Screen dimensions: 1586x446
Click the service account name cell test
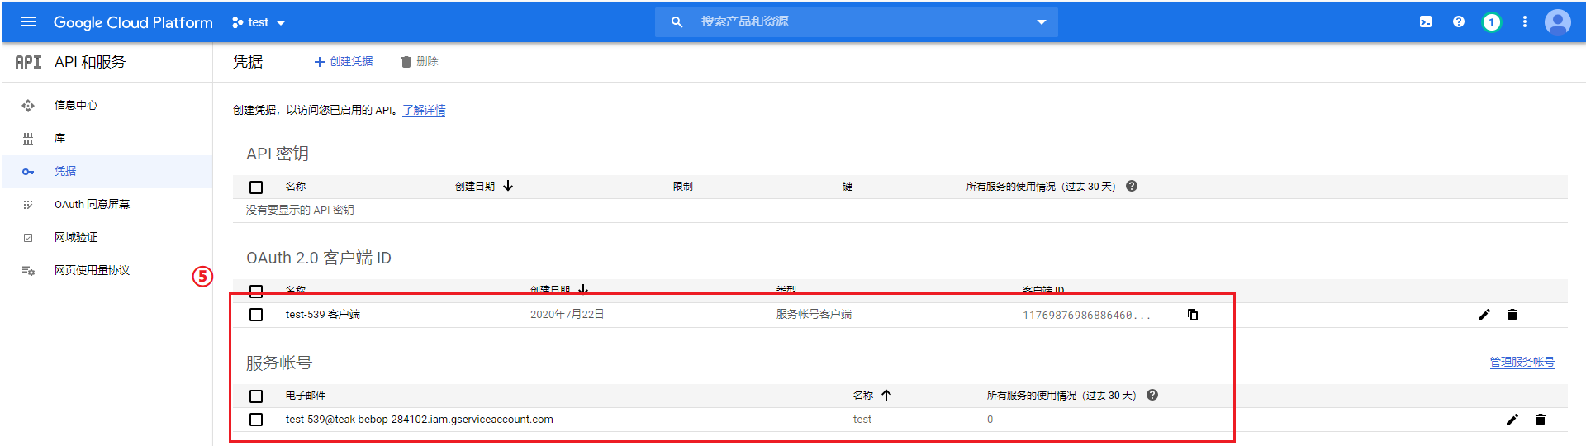click(x=862, y=420)
